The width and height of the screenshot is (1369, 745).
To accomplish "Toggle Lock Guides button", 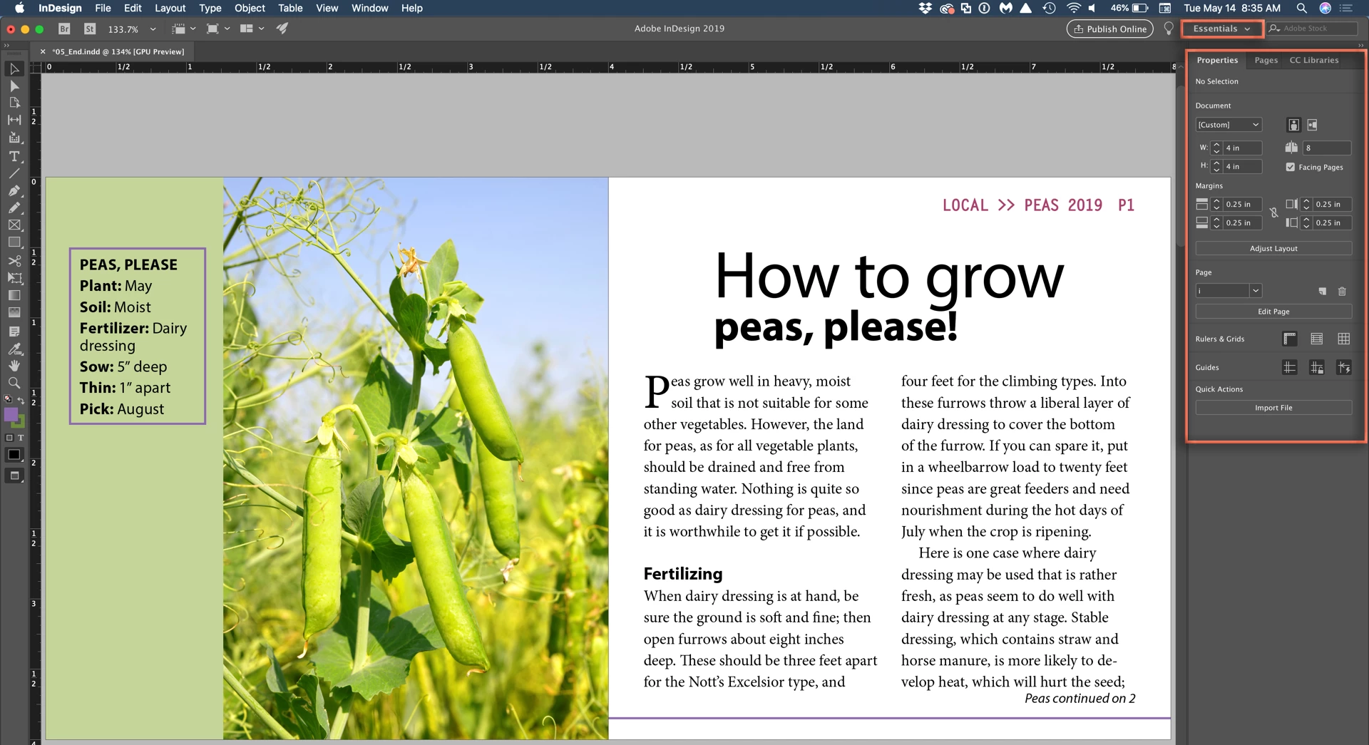I will point(1316,367).
